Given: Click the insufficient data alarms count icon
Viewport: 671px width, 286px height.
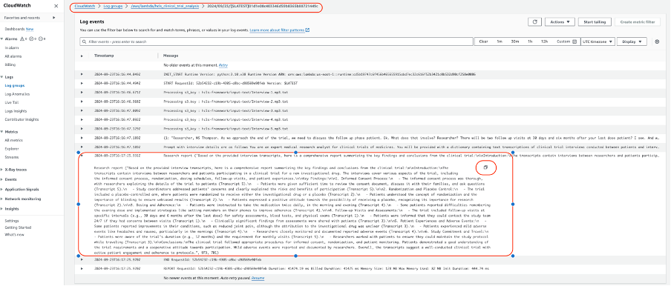Looking at the screenshot, I should click(41, 39).
